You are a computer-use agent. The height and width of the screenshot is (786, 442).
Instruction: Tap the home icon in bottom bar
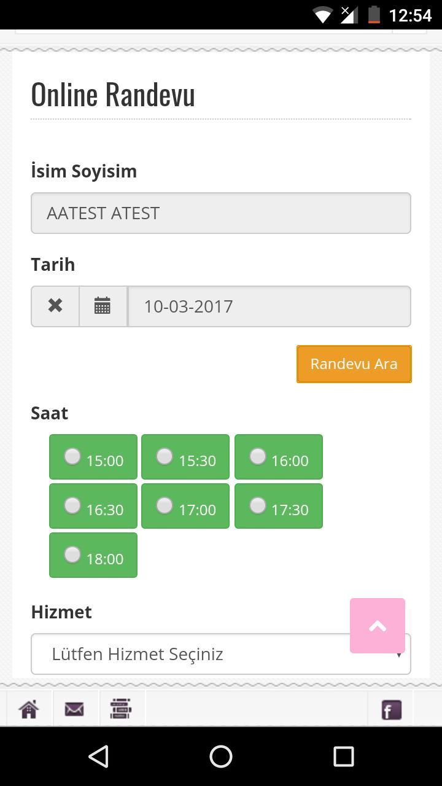tap(29, 709)
